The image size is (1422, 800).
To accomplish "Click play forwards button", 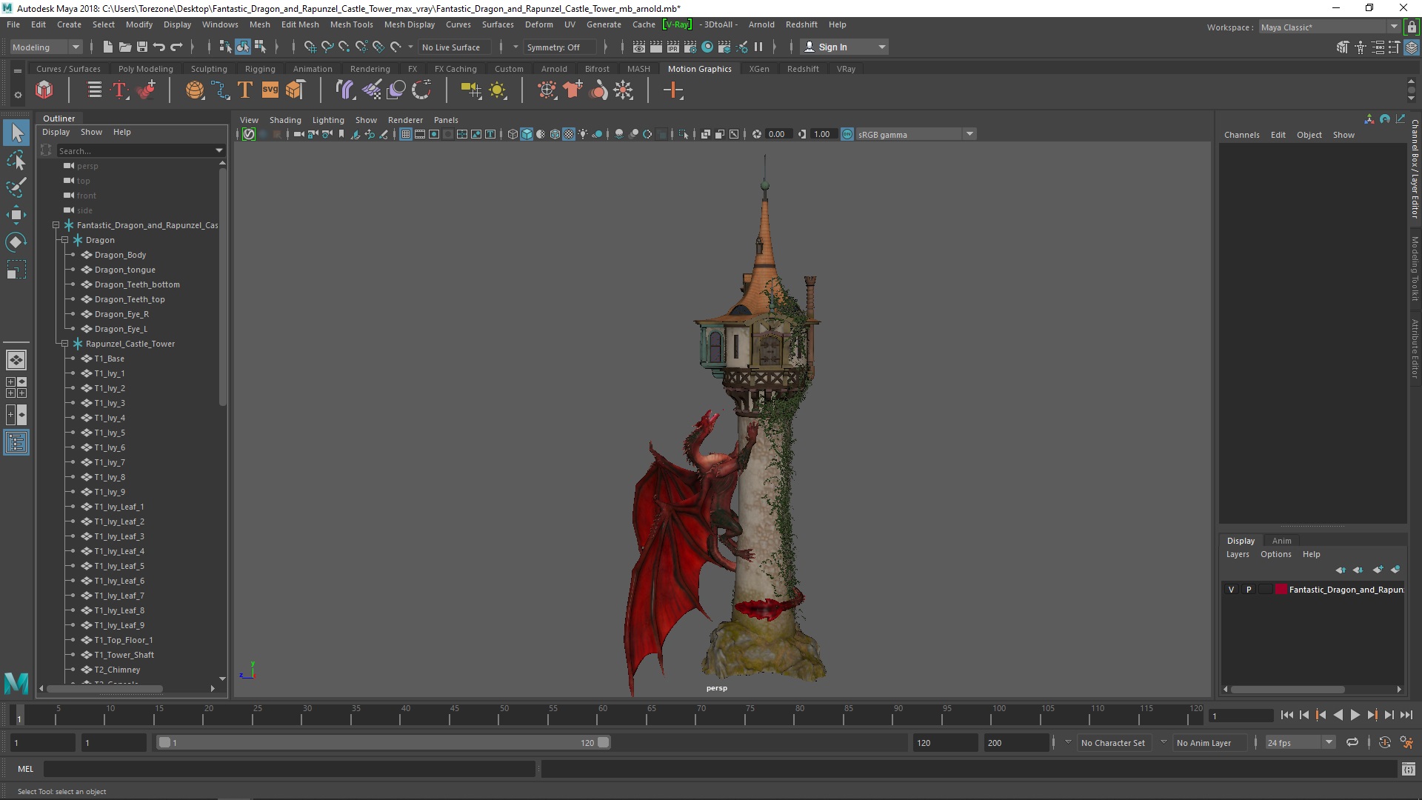I will point(1355,715).
